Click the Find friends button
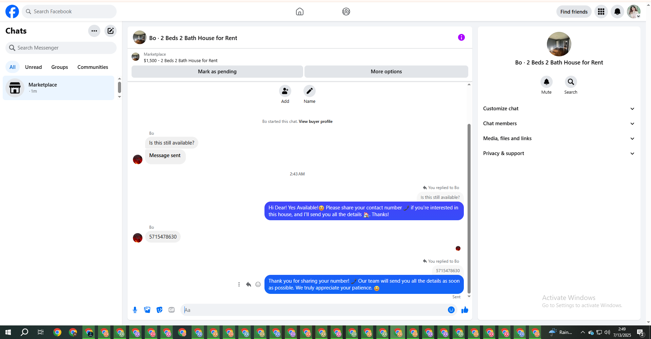 (574, 12)
